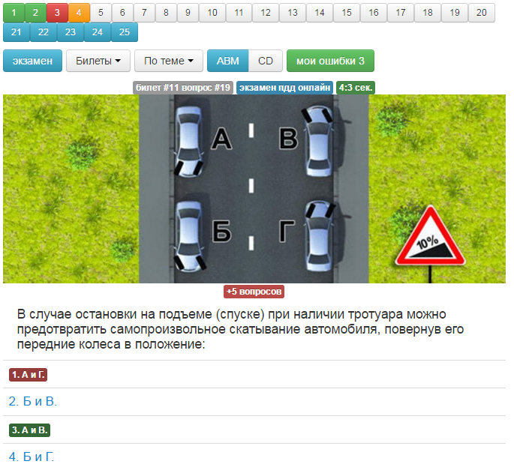The width and height of the screenshot is (514, 476).
Task: Open мои ошибки 3 list
Action: (x=330, y=61)
